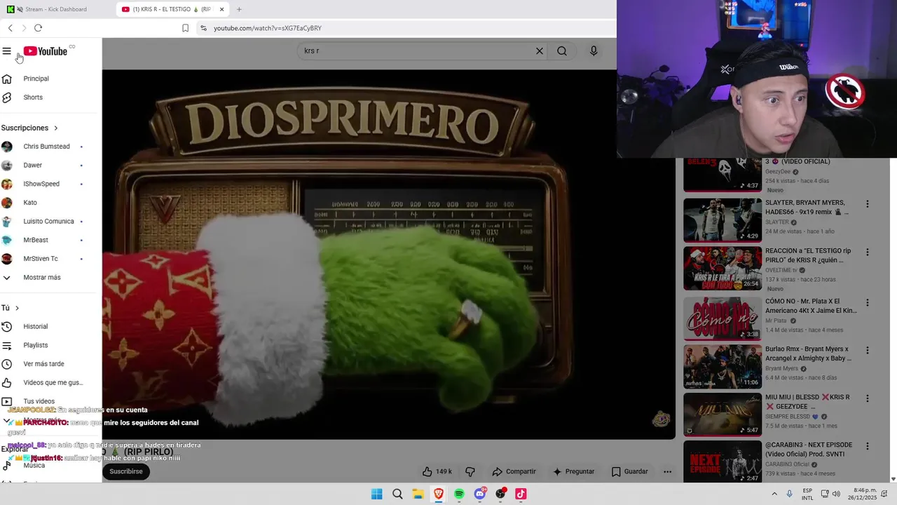Image resolution: width=897 pixels, height=505 pixels.
Task: Open TikTok taskbar icon
Action: [x=521, y=494]
